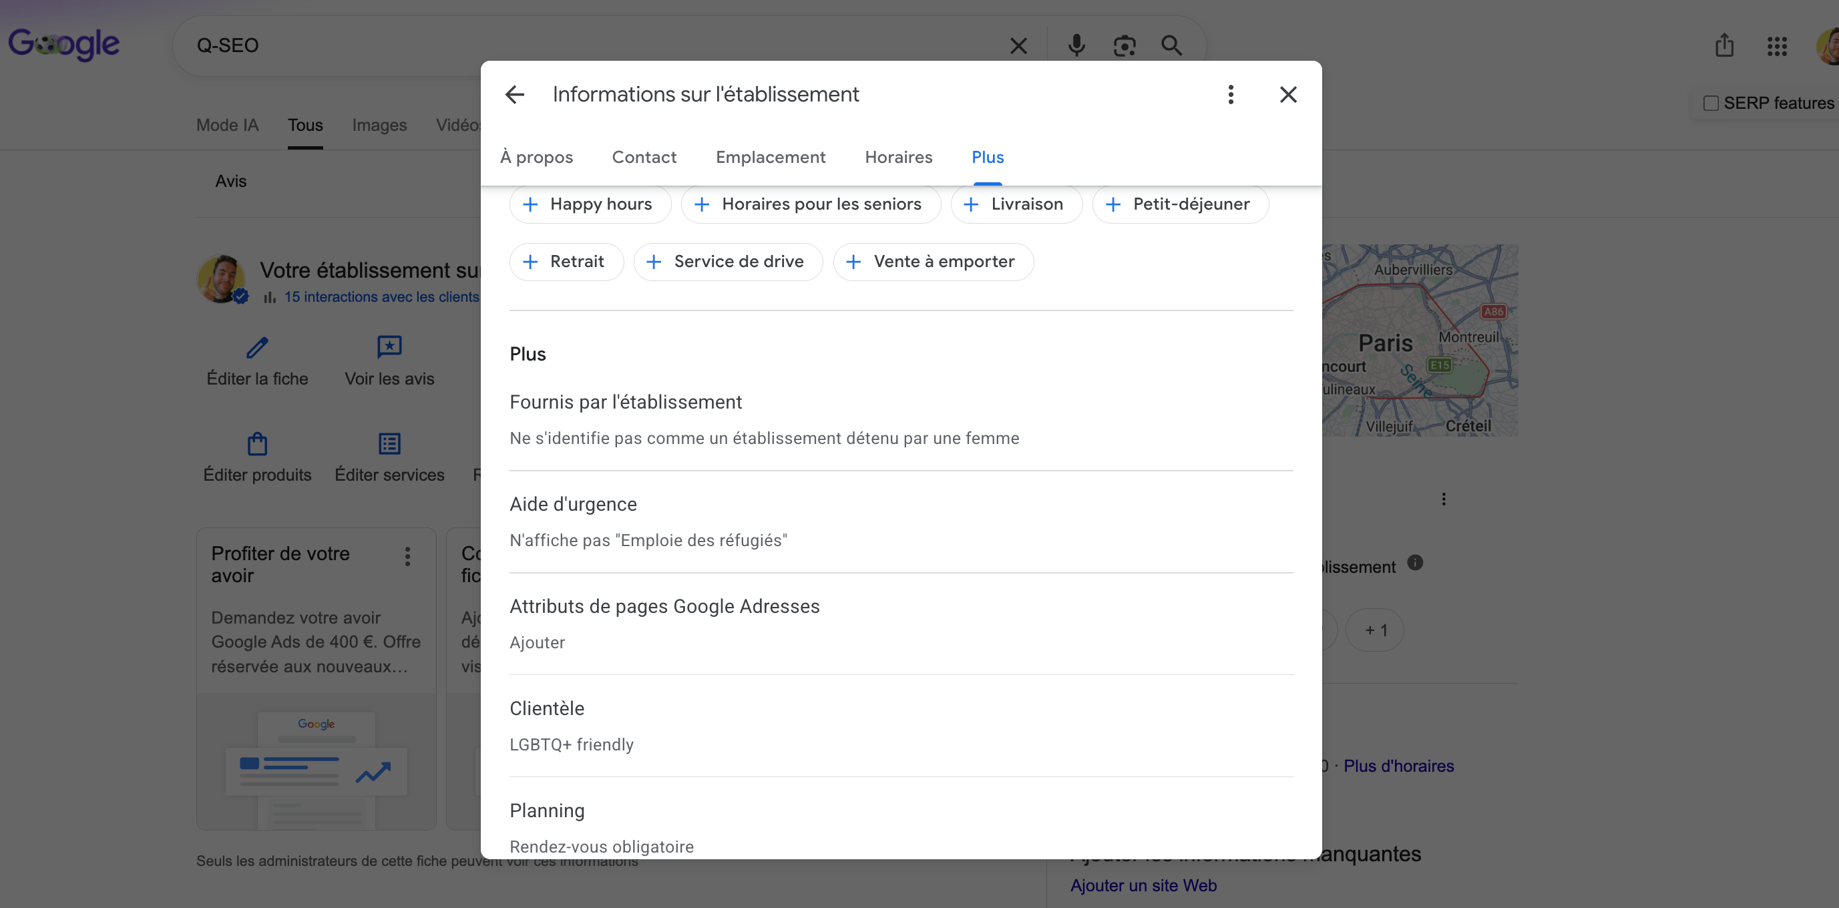Open the Mode IA search tab
The height and width of the screenshot is (908, 1839).
[x=227, y=125]
